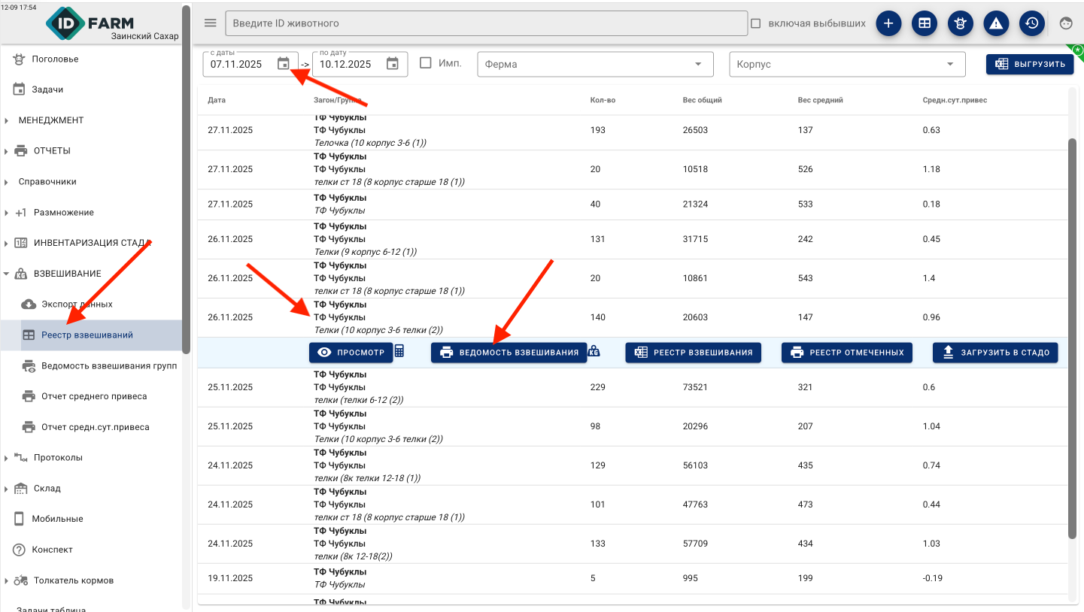Select the row 'Телки (9 корпус 6-12 (1))'
The width and height of the screenshot is (1084, 612).
(x=633, y=239)
